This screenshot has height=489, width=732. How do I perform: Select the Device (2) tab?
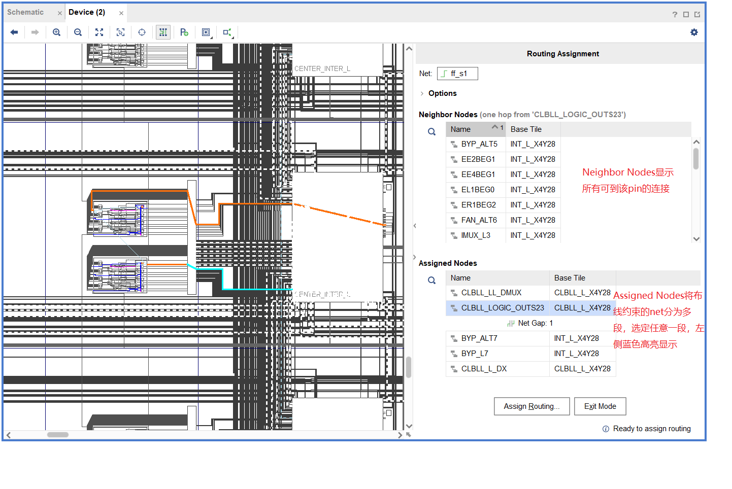(87, 12)
